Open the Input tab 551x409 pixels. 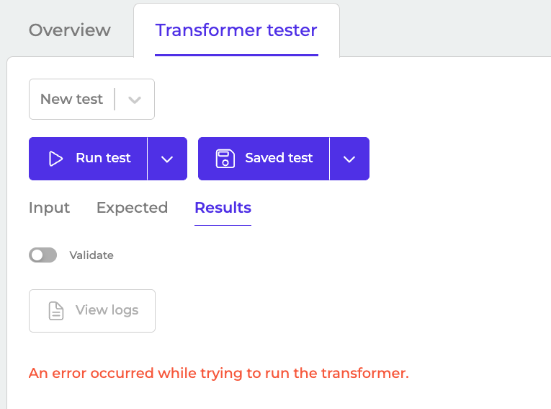point(49,208)
